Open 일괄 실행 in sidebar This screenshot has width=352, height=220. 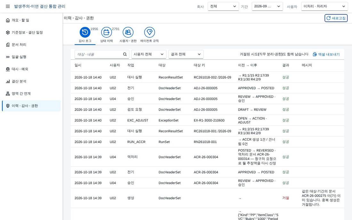point(31,57)
